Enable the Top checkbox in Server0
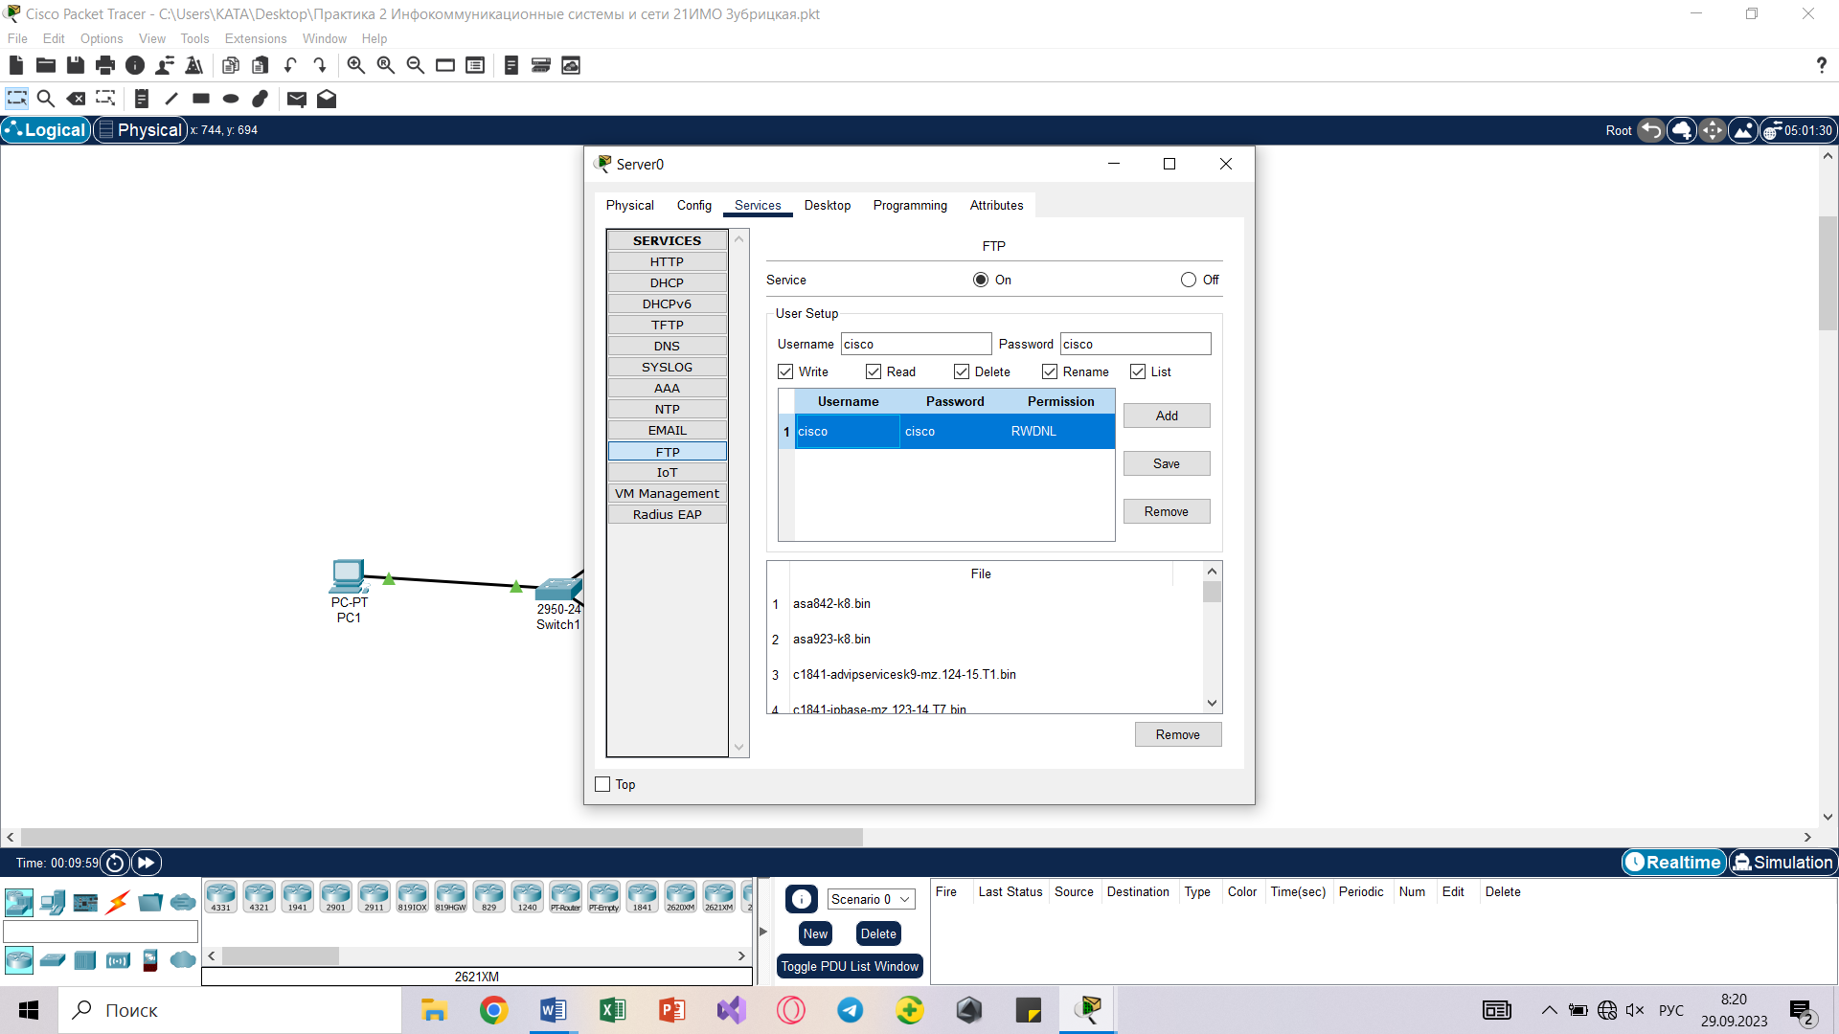 click(x=602, y=784)
